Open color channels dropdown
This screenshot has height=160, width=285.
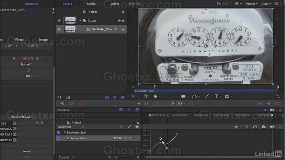point(238,4)
